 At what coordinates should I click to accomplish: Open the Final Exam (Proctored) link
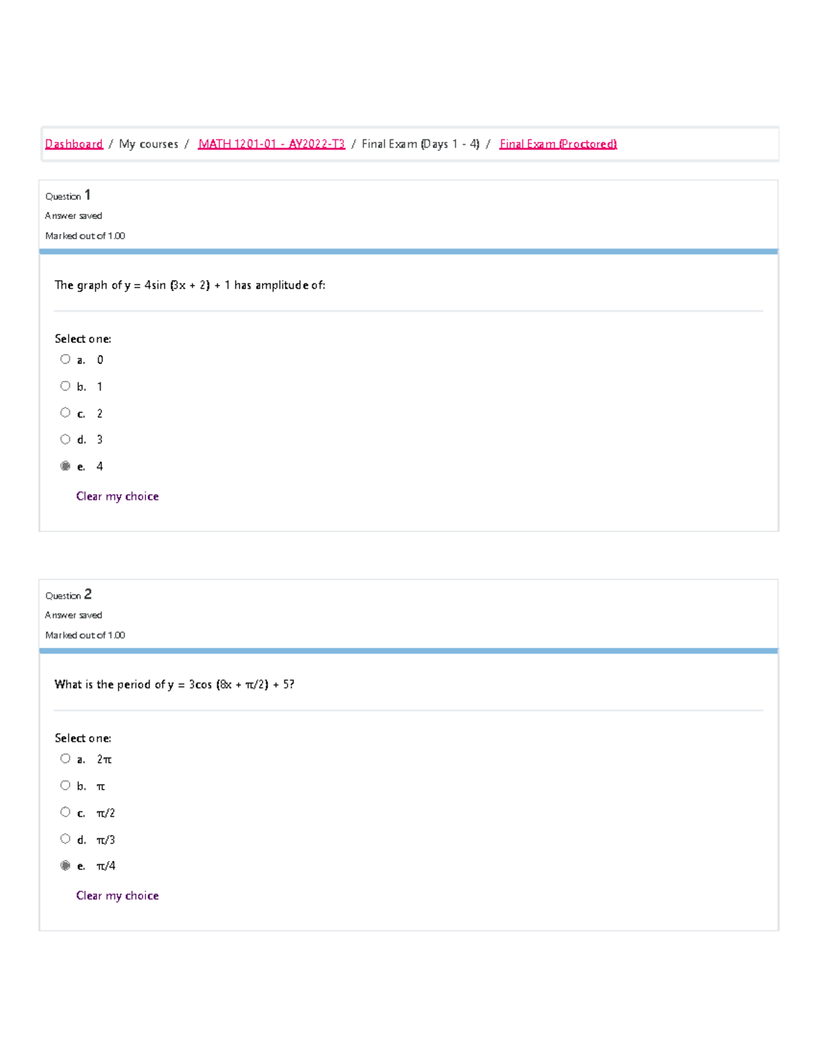[558, 143]
